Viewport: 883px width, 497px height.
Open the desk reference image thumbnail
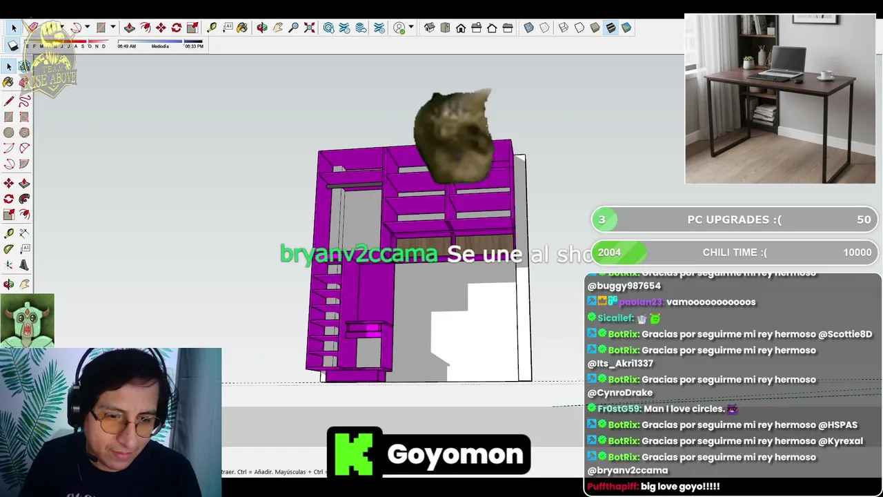[x=780, y=99]
